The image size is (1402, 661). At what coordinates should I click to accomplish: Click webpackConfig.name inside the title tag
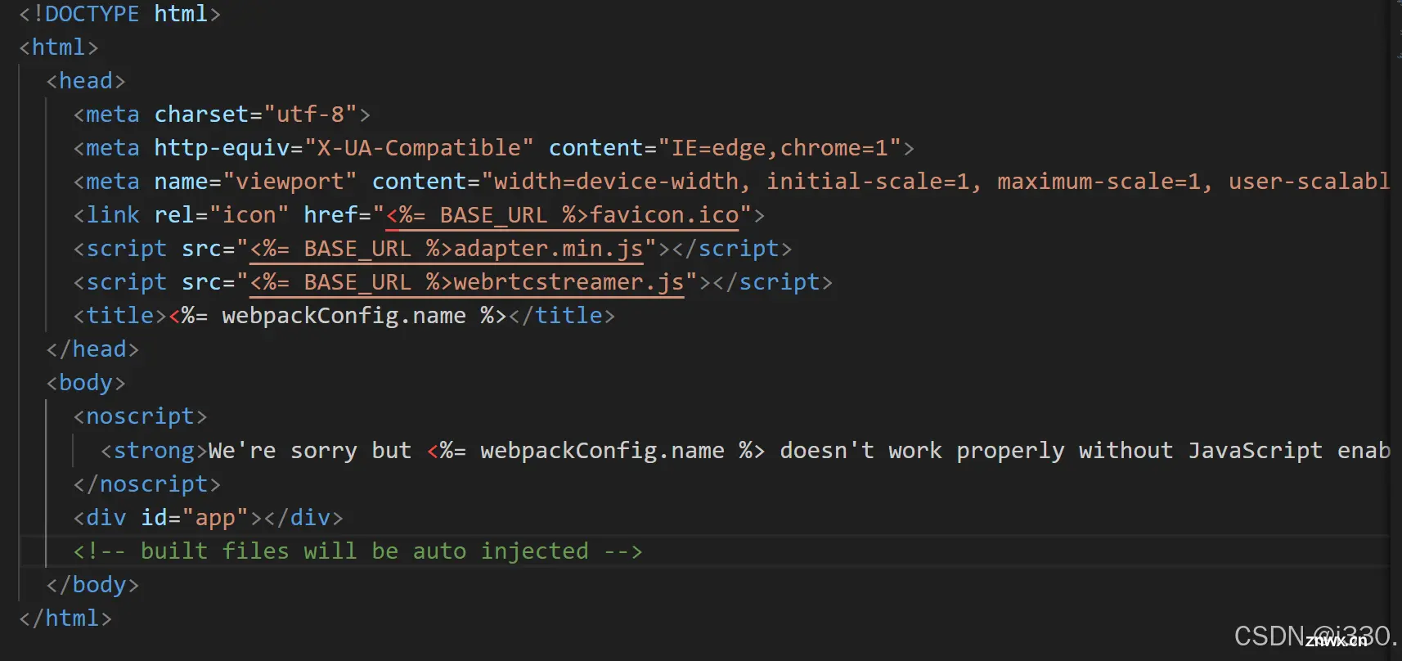coord(344,316)
